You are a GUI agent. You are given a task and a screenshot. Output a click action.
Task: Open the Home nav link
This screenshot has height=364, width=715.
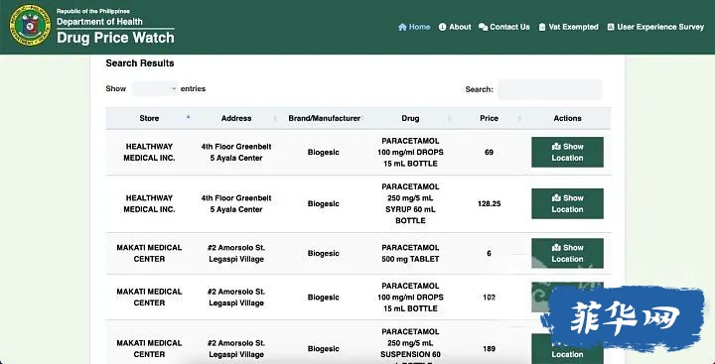[414, 27]
